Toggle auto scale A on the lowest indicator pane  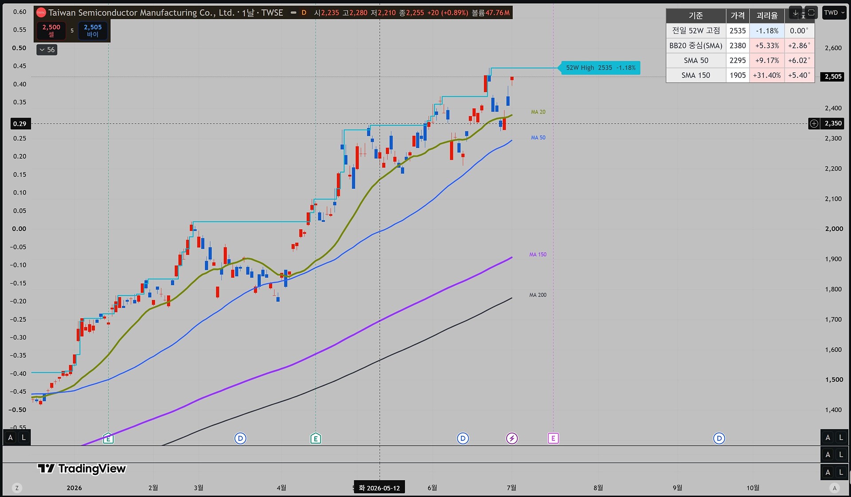828,472
